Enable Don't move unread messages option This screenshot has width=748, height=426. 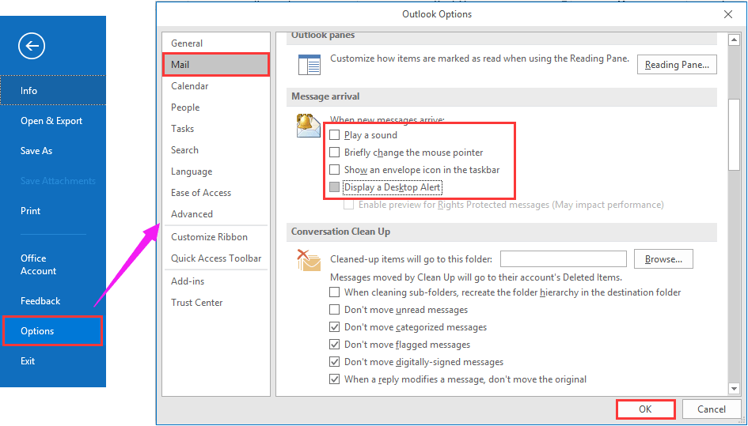point(334,310)
